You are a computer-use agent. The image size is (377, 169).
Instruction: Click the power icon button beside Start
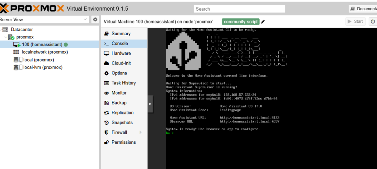(372, 21)
